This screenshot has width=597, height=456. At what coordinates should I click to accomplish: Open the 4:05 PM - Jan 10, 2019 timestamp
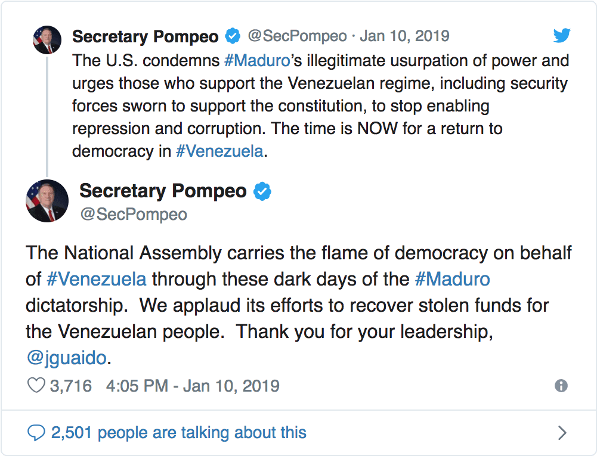pos(193,386)
